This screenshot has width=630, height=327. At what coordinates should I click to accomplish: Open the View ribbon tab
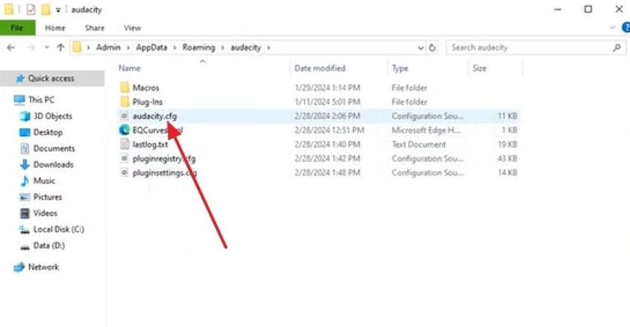pos(132,28)
